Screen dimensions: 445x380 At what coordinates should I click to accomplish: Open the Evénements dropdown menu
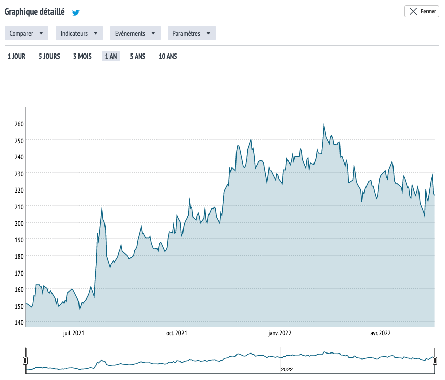(135, 33)
